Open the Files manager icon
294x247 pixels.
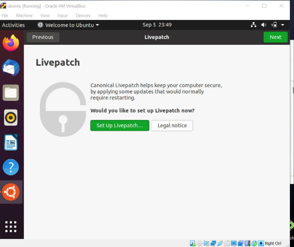click(x=11, y=93)
